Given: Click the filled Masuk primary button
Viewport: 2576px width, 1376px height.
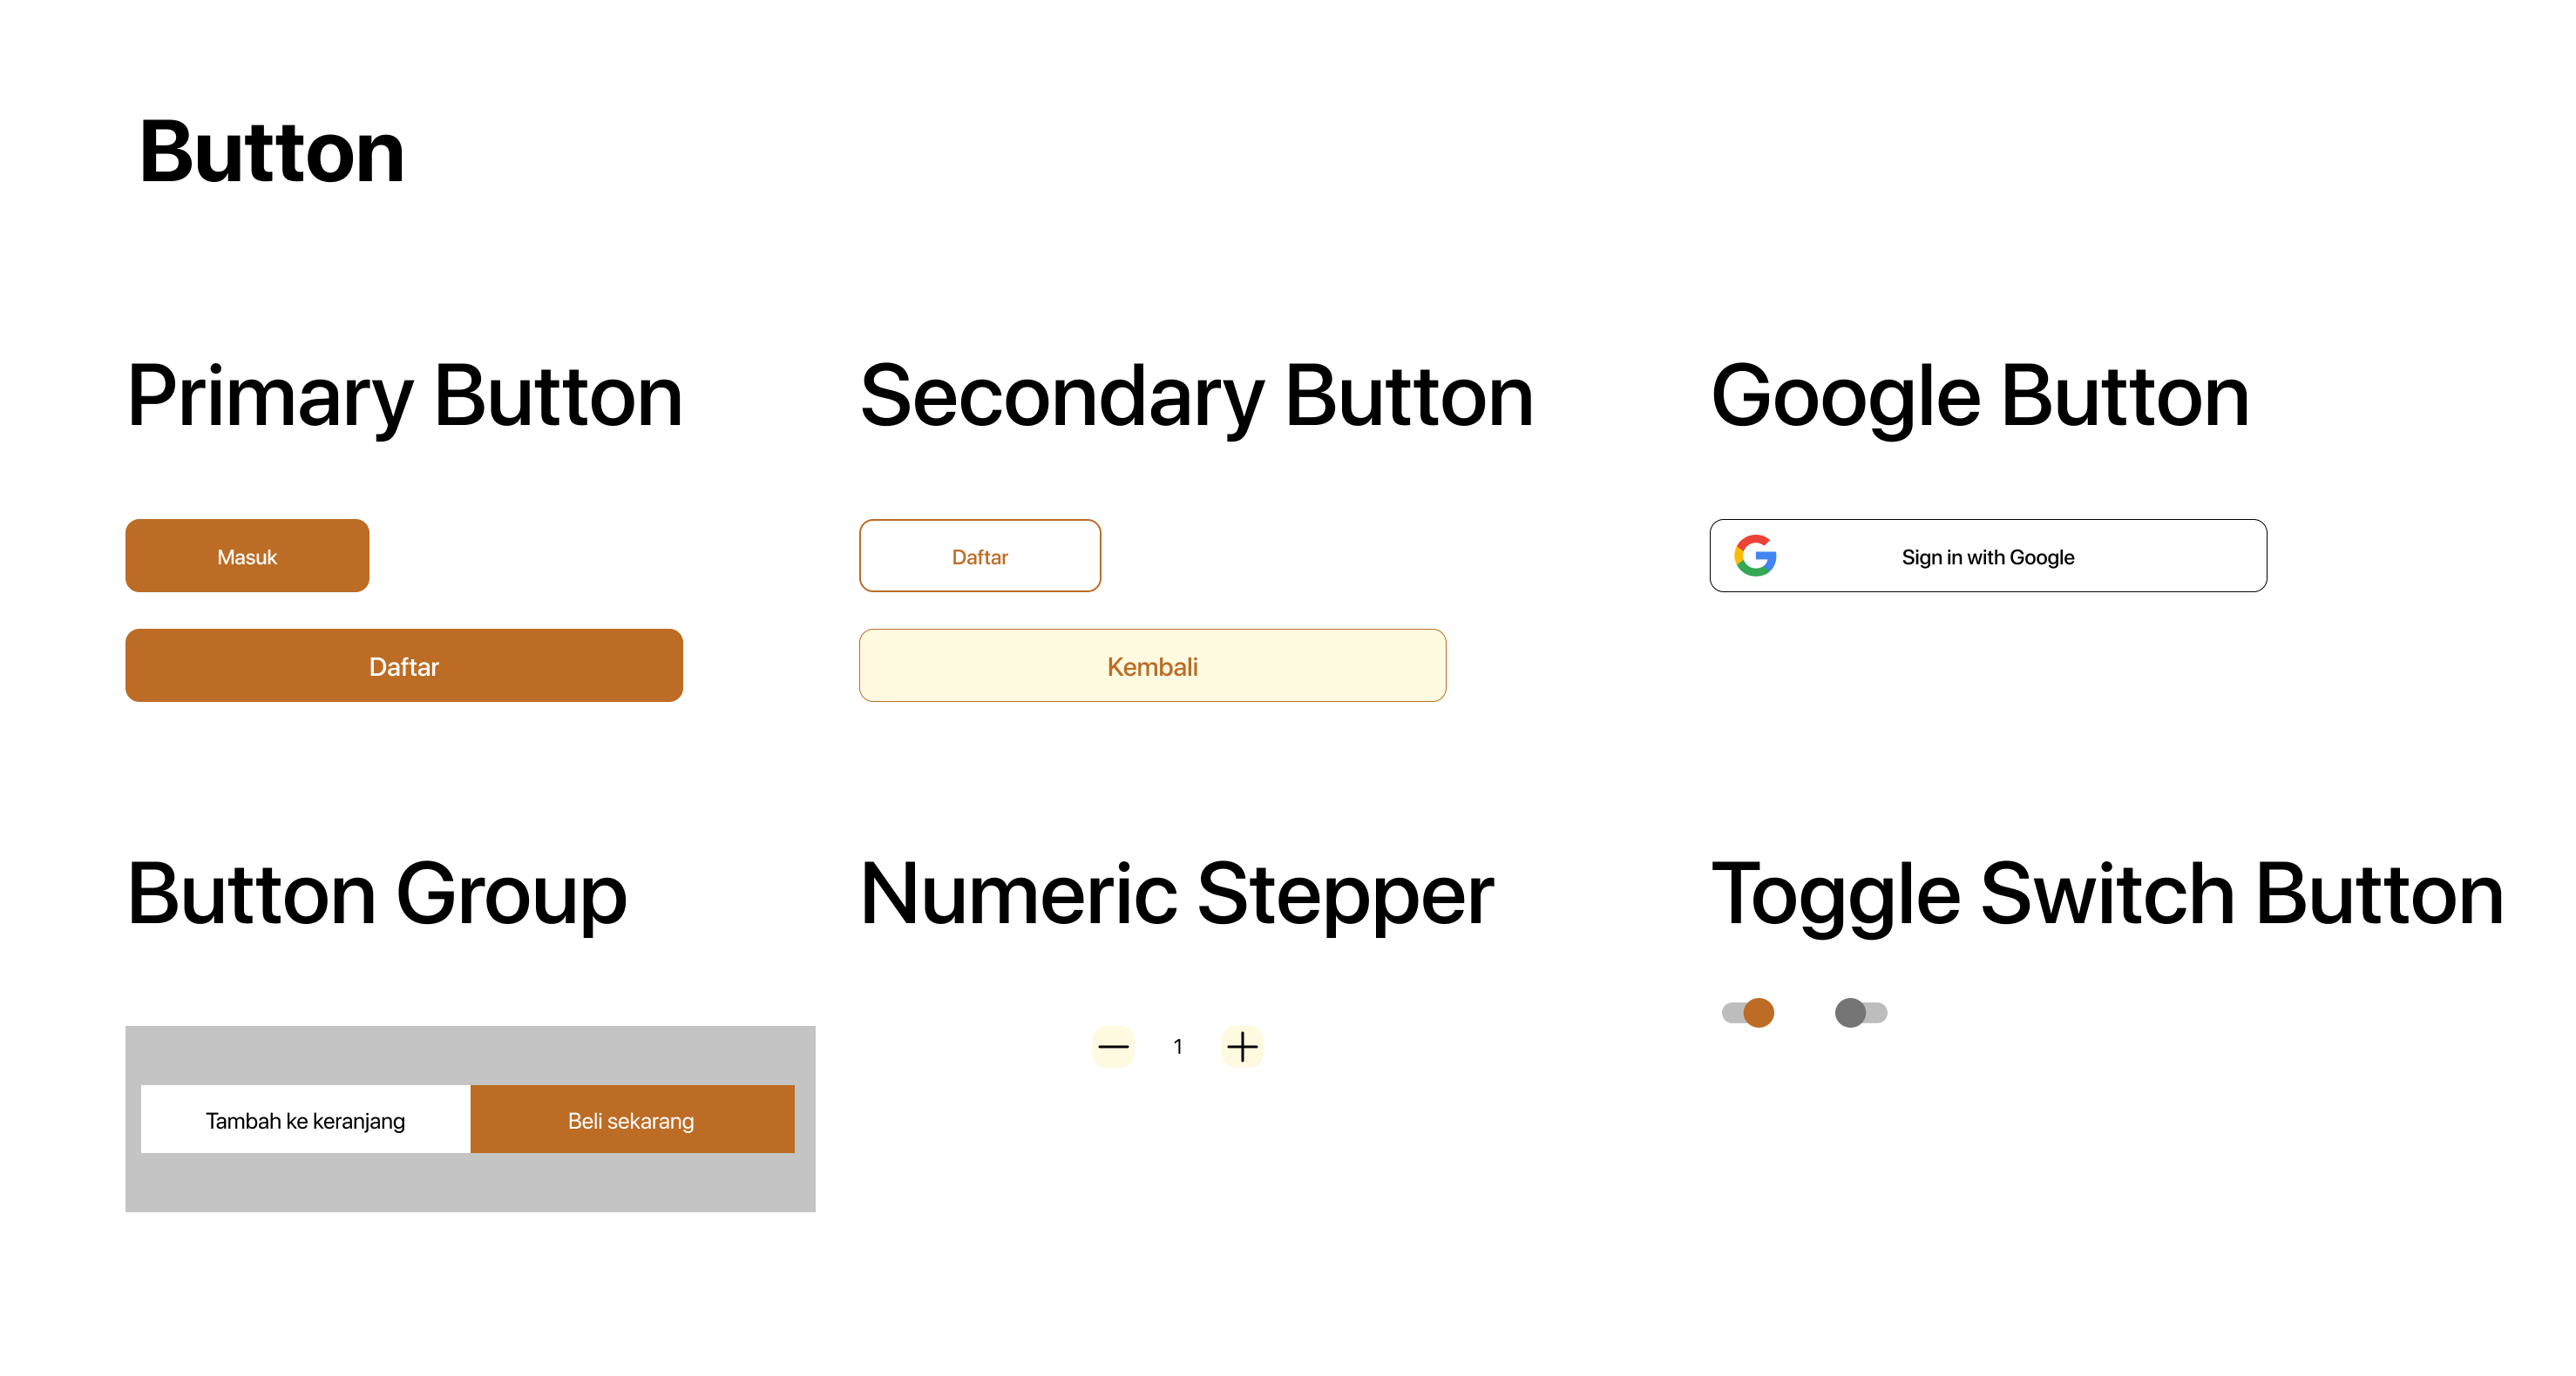Looking at the screenshot, I should pyautogui.click(x=247, y=556).
